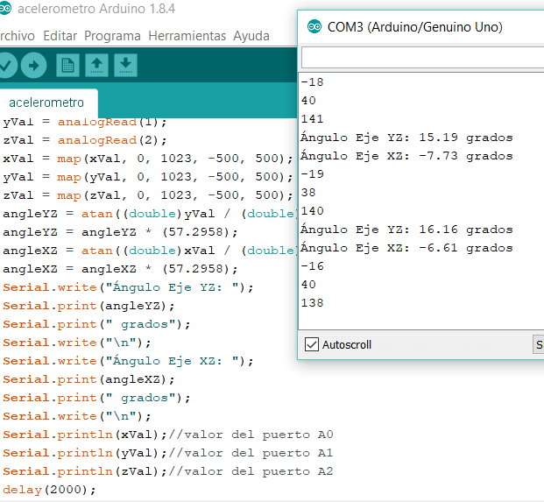Screen dimensions: 544x502
Task: Click the comment 'valor del puerto A1'
Action: point(258,453)
